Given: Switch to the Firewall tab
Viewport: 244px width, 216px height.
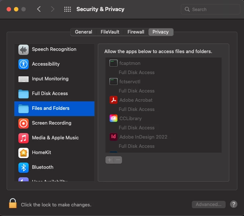Looking at the screenshot, I should [136, 32].
